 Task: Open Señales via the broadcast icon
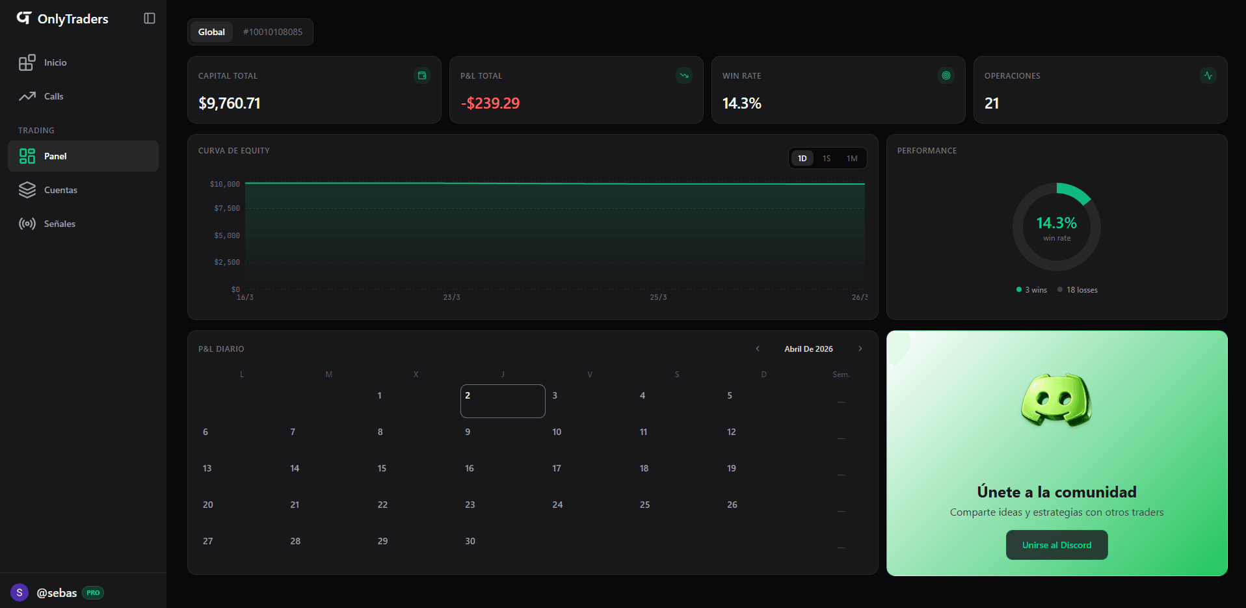pos(27,224)
